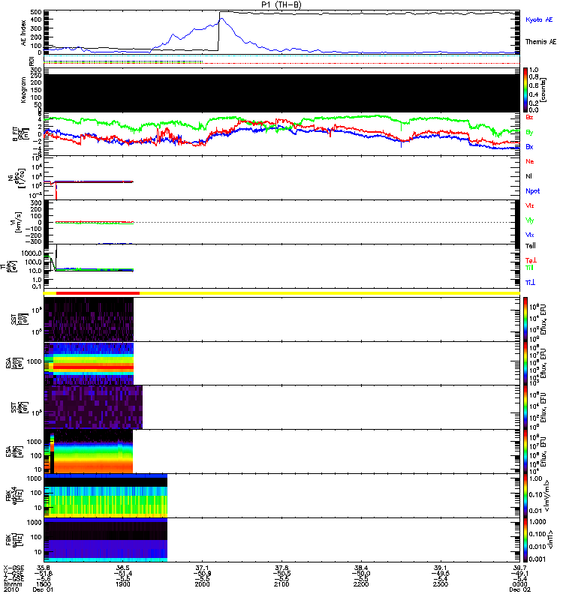Click the Kyoto AE legend label

click(x=541, y=18)
